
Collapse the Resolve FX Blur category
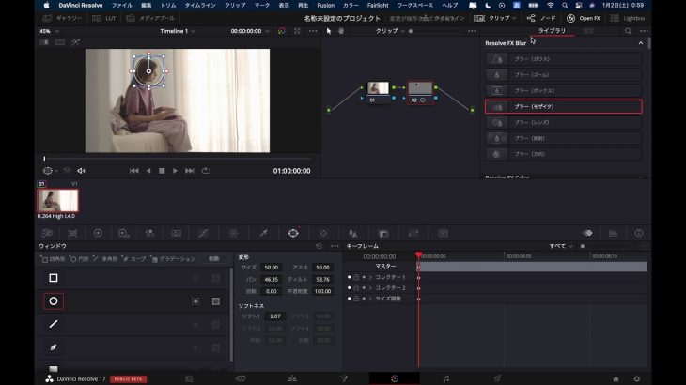coord(641,43)
